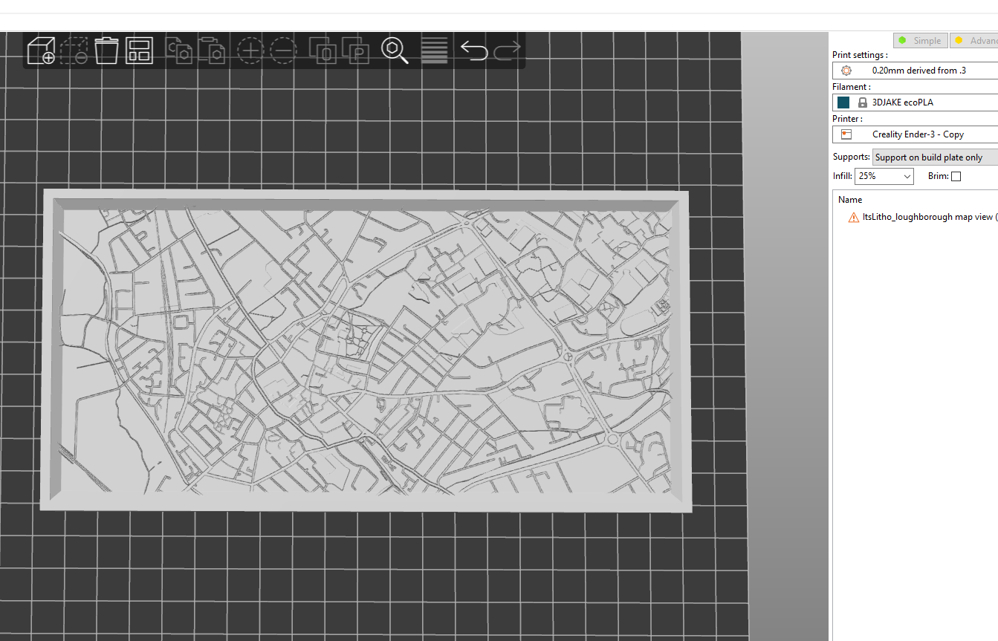Click the Copy toolbar icon

(178, 51)
